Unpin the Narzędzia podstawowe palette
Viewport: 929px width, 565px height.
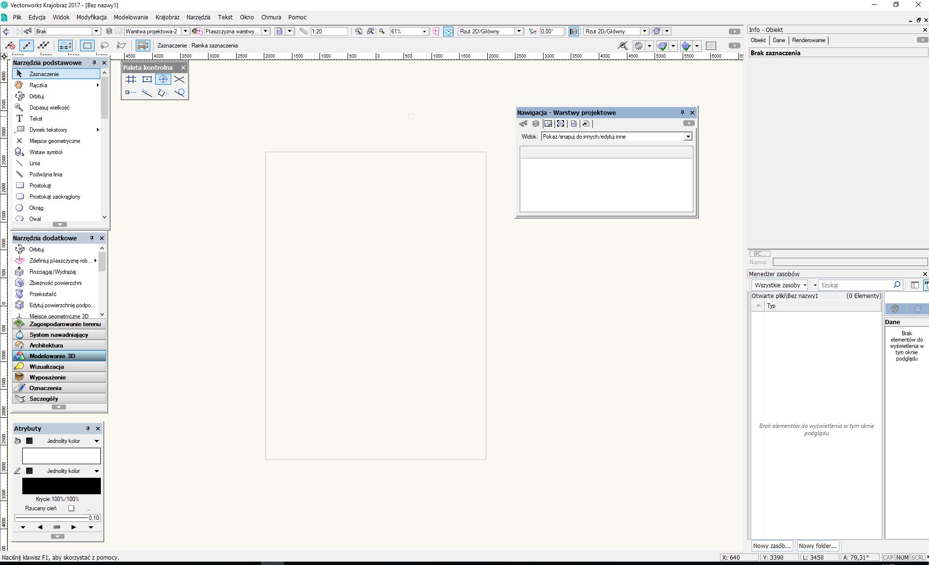(x=94, y=63)
